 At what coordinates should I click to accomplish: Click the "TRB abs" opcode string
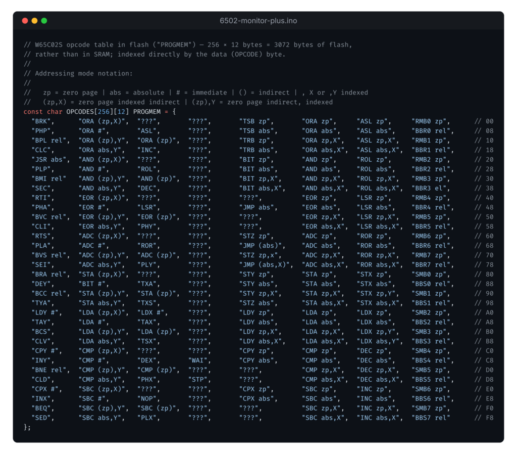(x=256, y=150)
